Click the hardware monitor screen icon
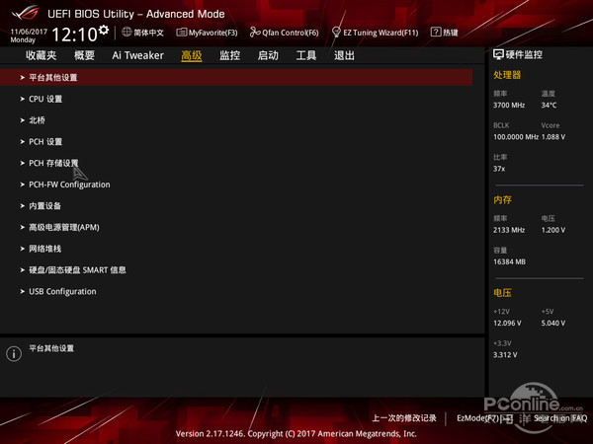 [x=498, y=54]
